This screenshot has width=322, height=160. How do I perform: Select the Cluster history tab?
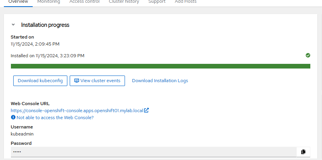[x=124, y=2]
